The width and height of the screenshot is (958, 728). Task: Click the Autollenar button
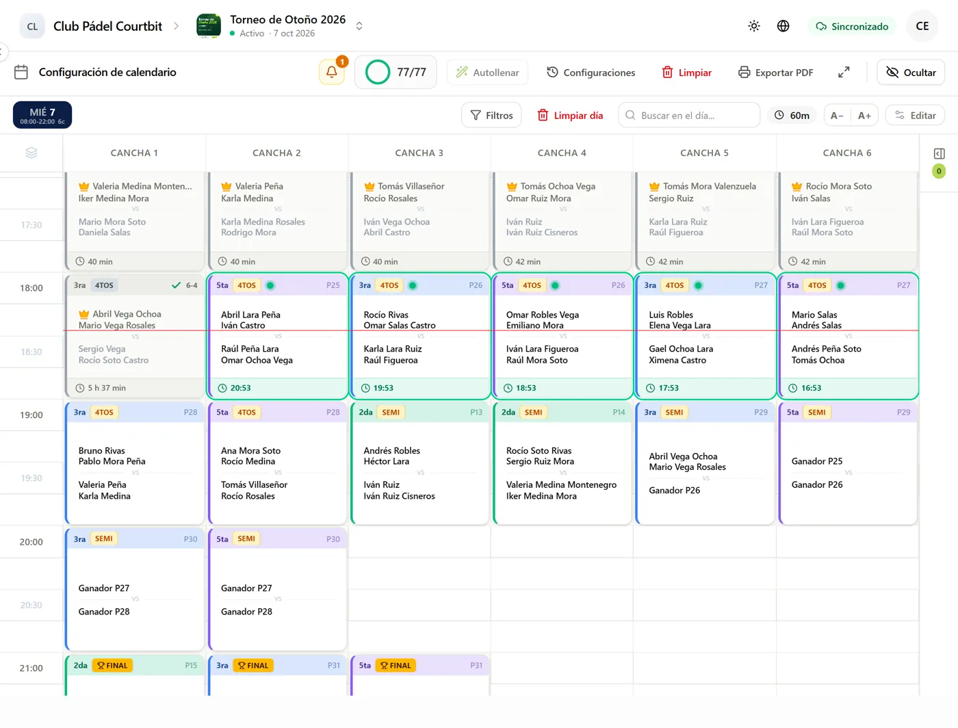487,72
